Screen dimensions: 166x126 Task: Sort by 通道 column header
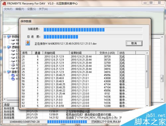(x=38, y=53)
